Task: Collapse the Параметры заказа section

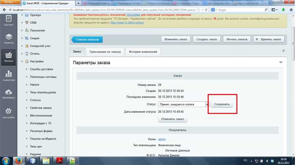Action: tap(281, 62)
